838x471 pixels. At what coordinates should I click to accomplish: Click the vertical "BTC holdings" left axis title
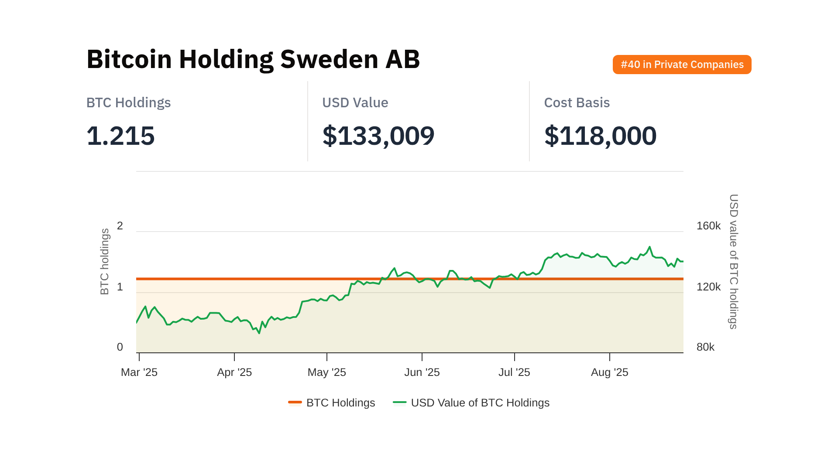pyautogui.click(x=105, y=262)
